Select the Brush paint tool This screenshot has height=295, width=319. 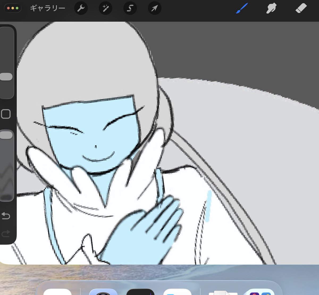click(242, 8)
